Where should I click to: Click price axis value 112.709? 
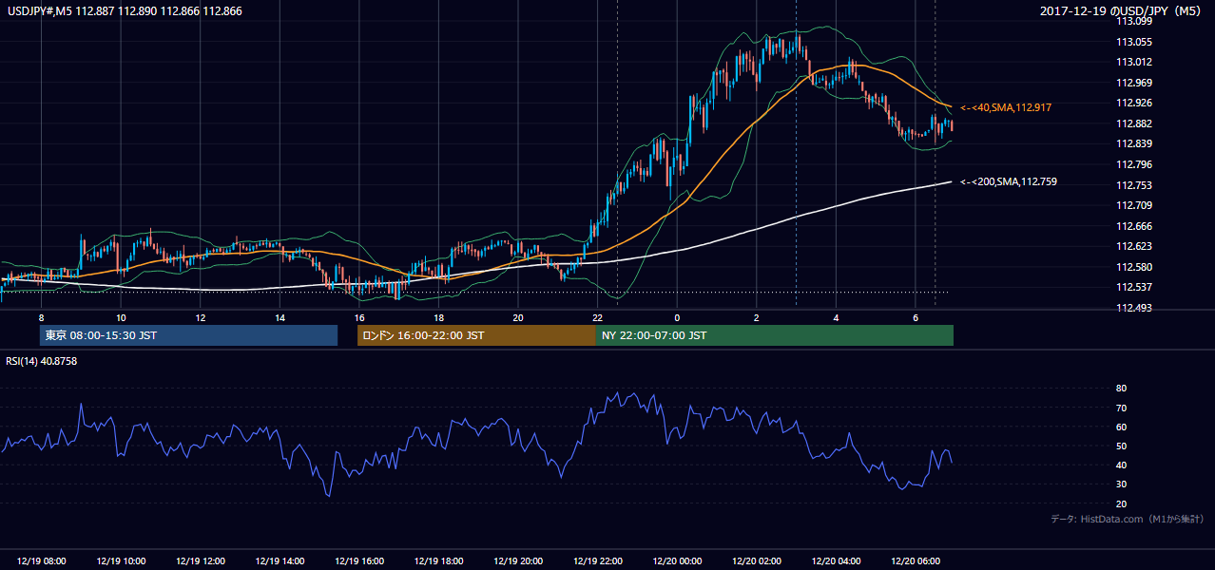tap(1133, 205)
